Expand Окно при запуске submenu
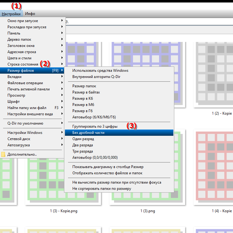Viewport: 233px width, 233px height. tap(32, 21)
